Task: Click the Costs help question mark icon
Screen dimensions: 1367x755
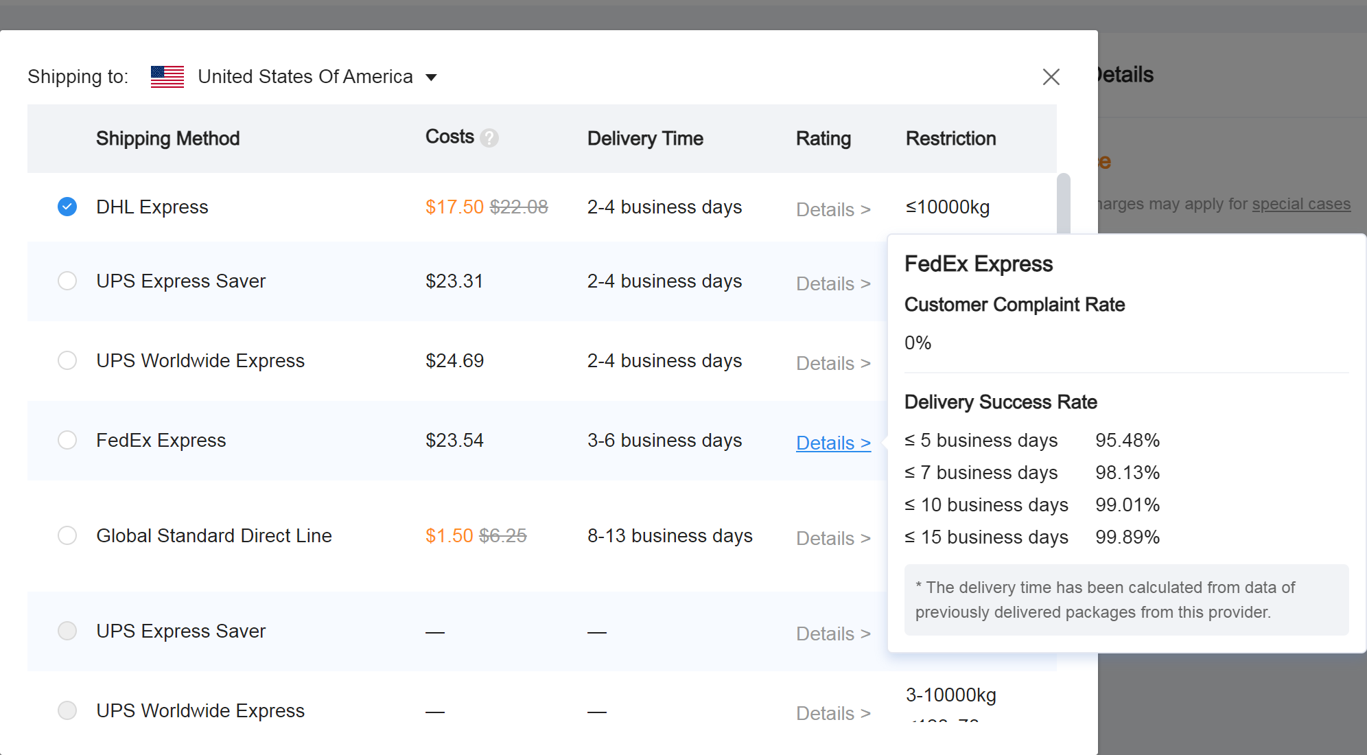Action: click(489, 138)
